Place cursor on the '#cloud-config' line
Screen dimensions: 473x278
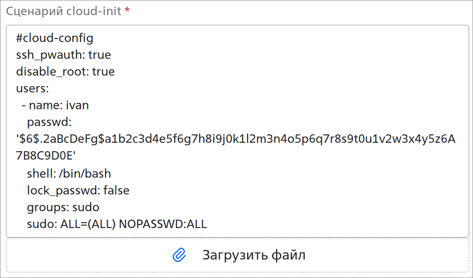click(55, 38)
